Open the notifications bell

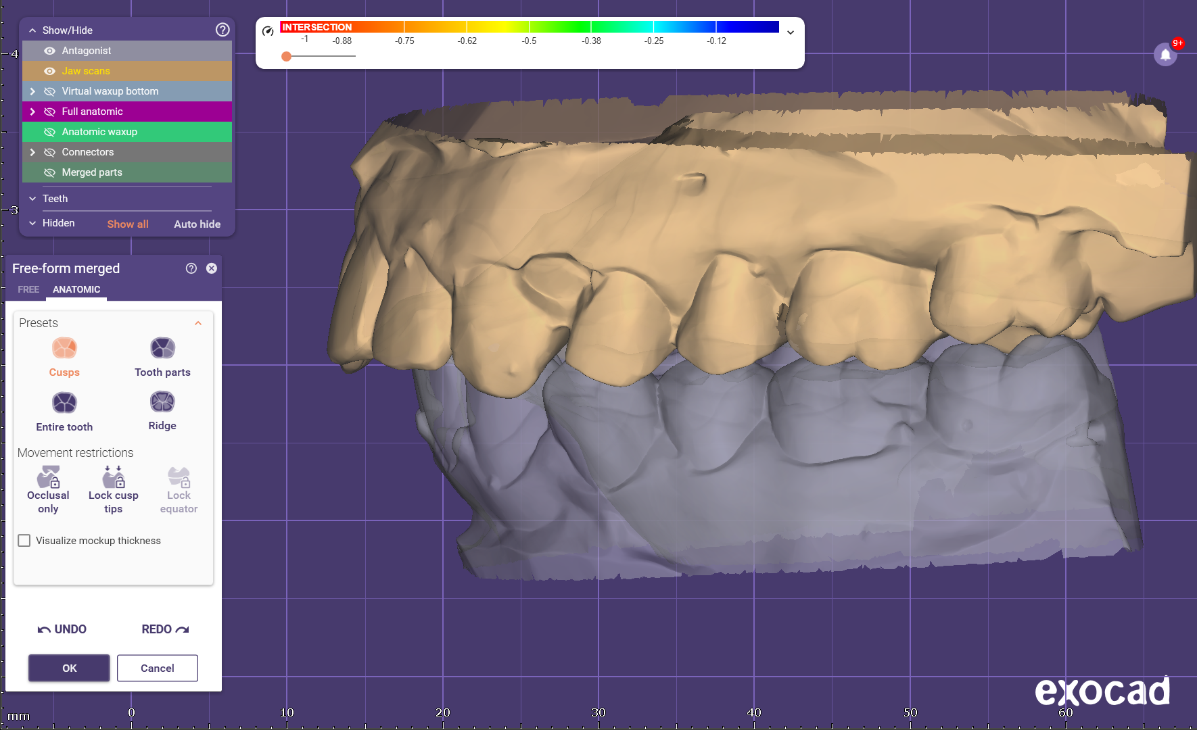(x=1165, y=55)
